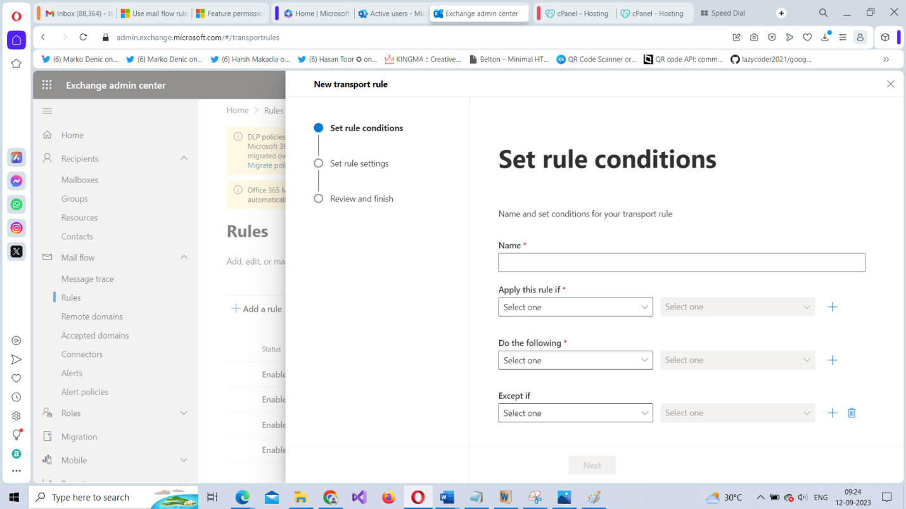Click the Name input field
Screen dimensions: 906x509
681,263
